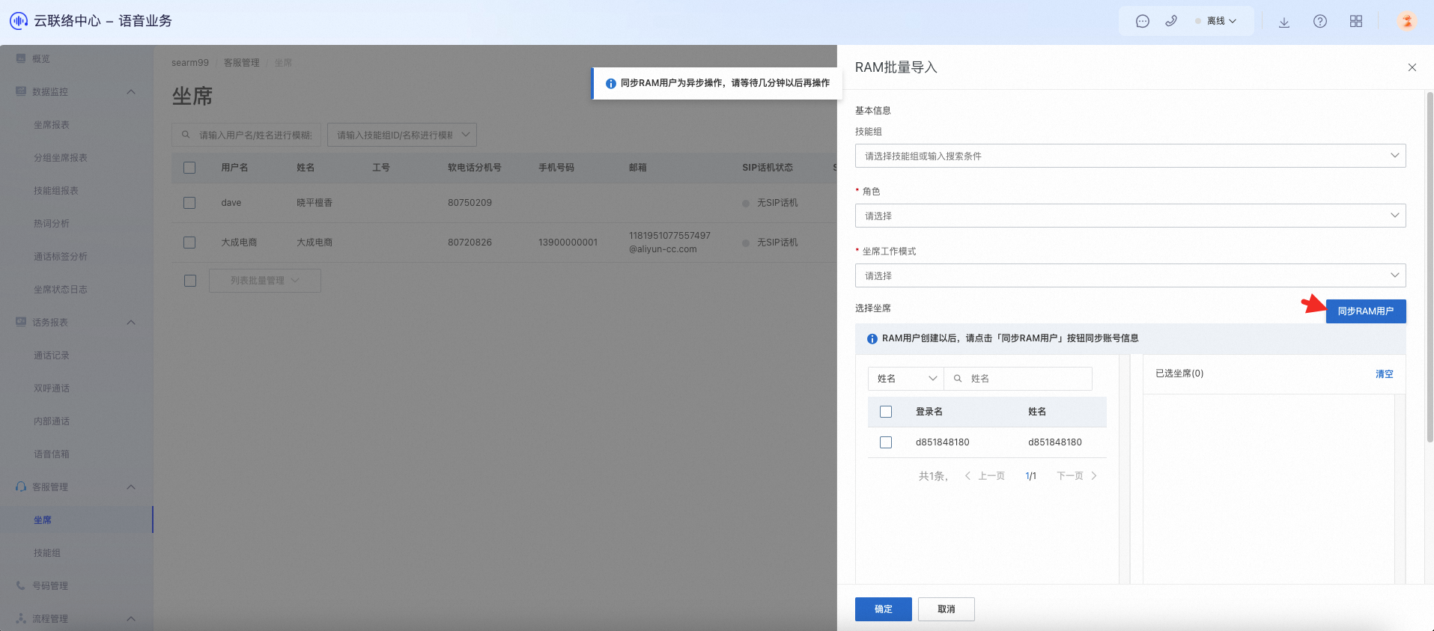This screenshot has height=631, width=1434.
Task: Click soft phone extension 80750209
Action: click(x=470, y=203)
